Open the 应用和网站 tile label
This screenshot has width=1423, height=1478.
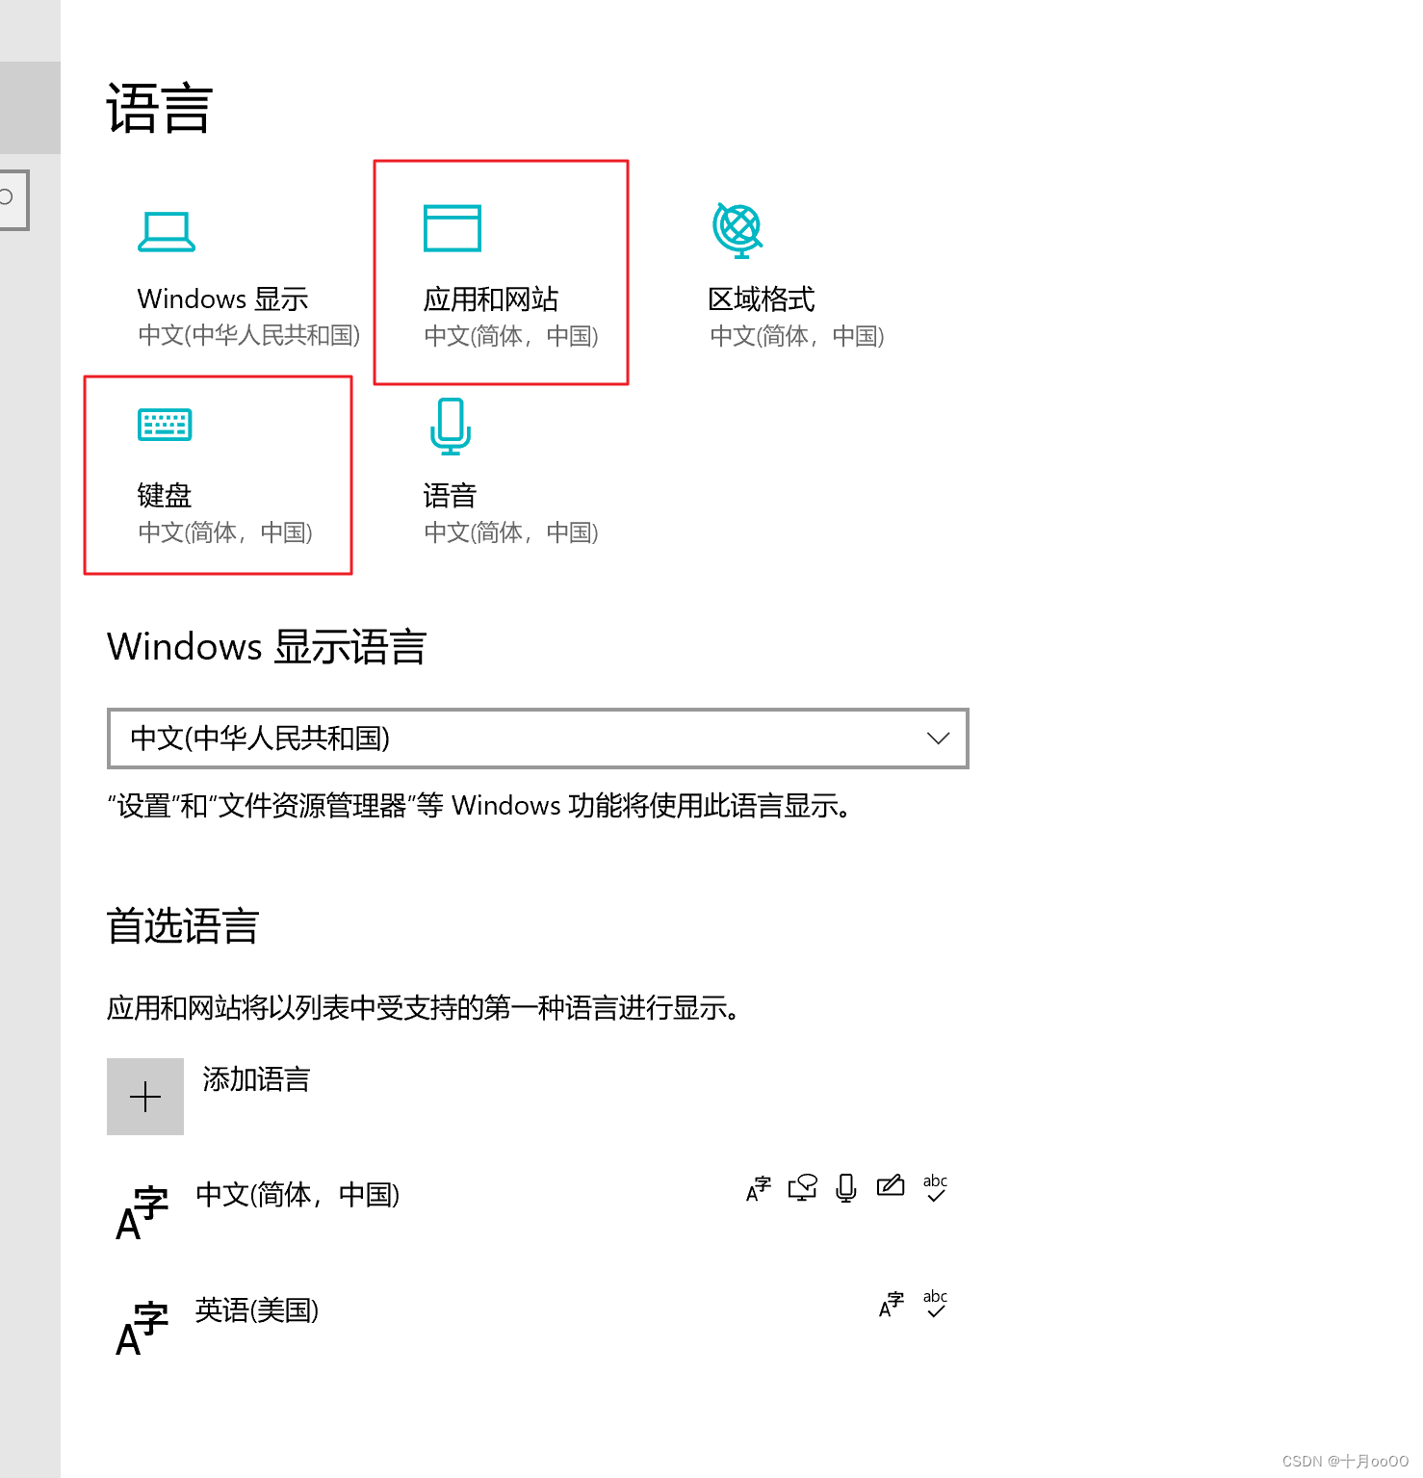point(491,299)
